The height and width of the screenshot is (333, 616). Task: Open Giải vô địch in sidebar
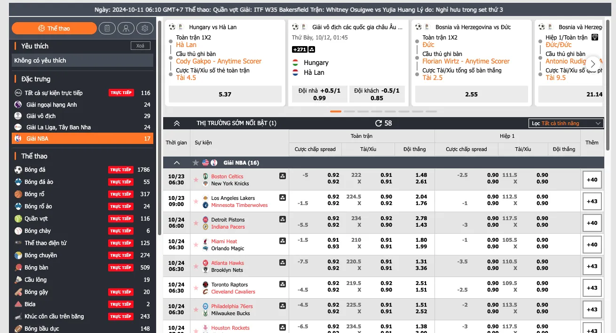82,116
